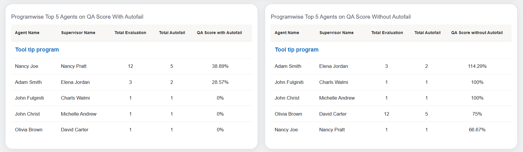Sort by QA Score with Autofail column
523x152 pixels.
click(219, 33)
